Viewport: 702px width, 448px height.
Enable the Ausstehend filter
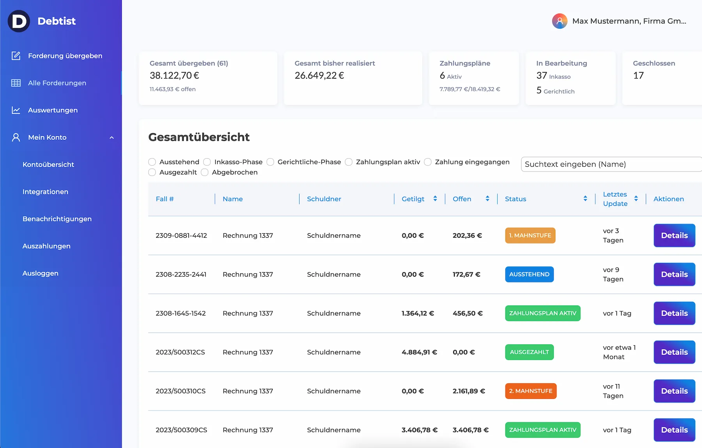[x=152, y=162]
